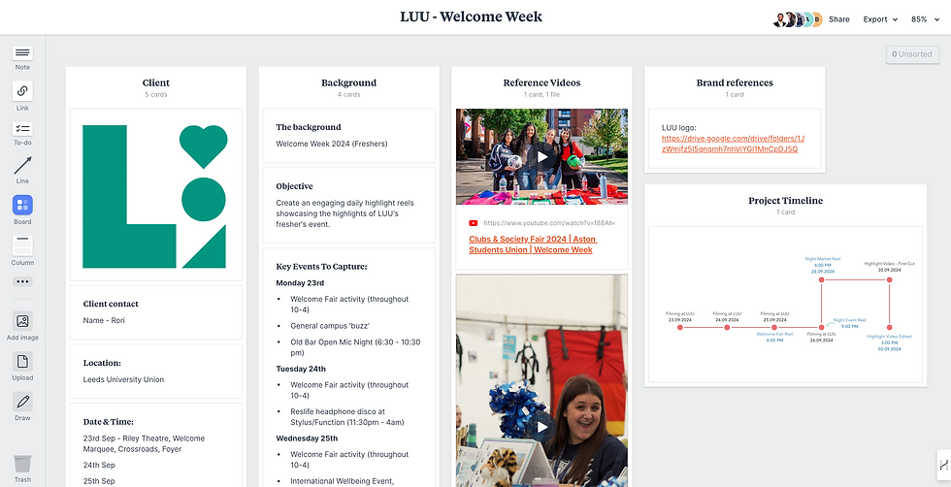Open the more tools ellipsis
The height and width of the screenshot is (487, 951).
22,281
